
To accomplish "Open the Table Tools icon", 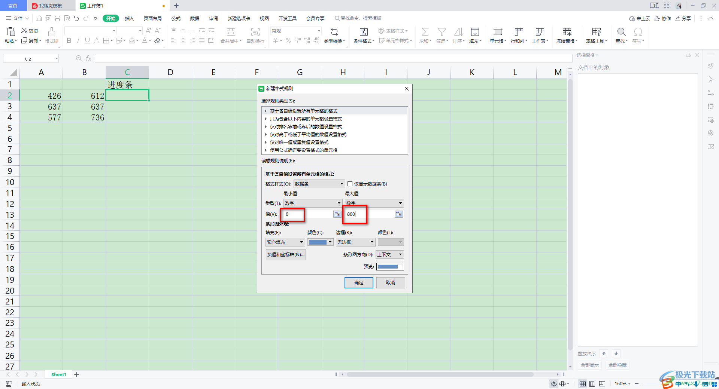I will pos(597,32).
